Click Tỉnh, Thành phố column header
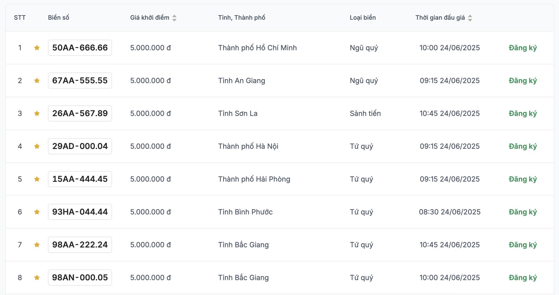Screen dimensions: 559x295 pos(242,18)
